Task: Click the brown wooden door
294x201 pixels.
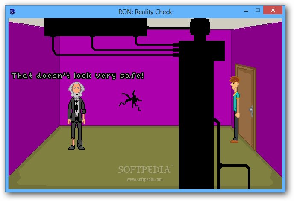Action: click(246, 107)
